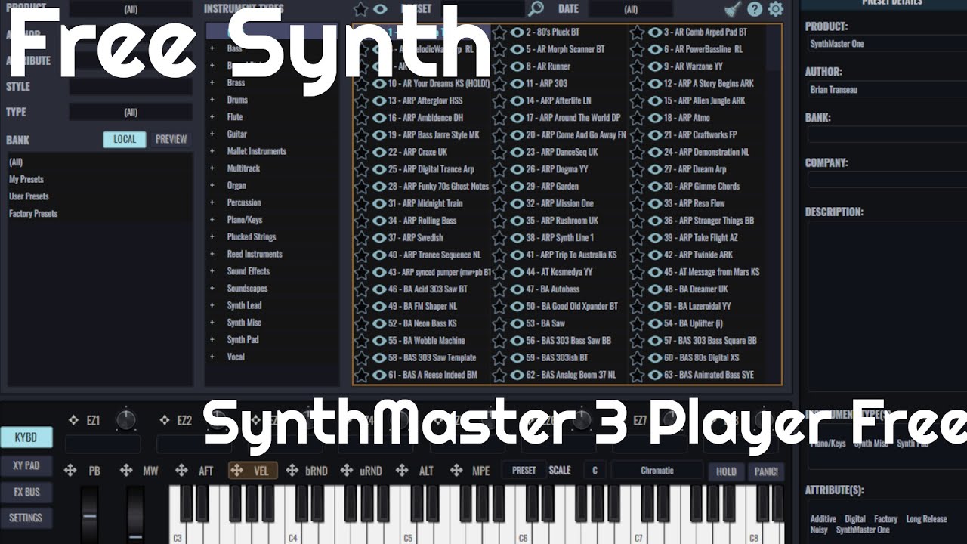Screen dimensions: 967x544
Task: Click the AFT move-arrows icon
Action: click(181, 471)
